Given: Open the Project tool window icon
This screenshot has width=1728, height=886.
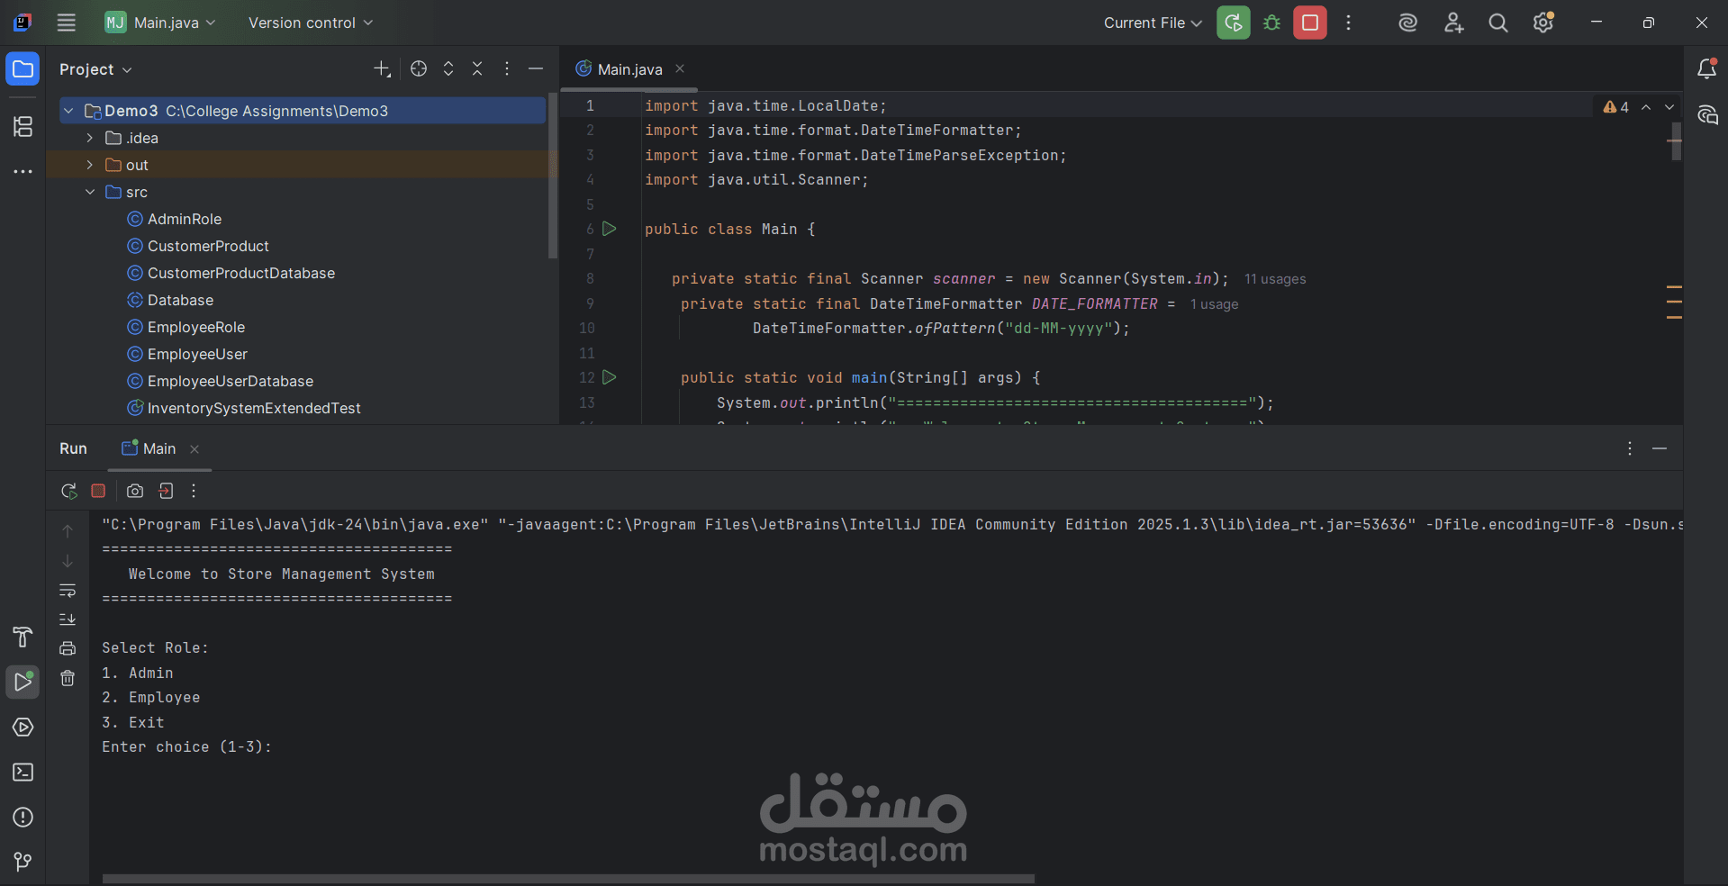Looking at the screenshot, I should (23, 69).
